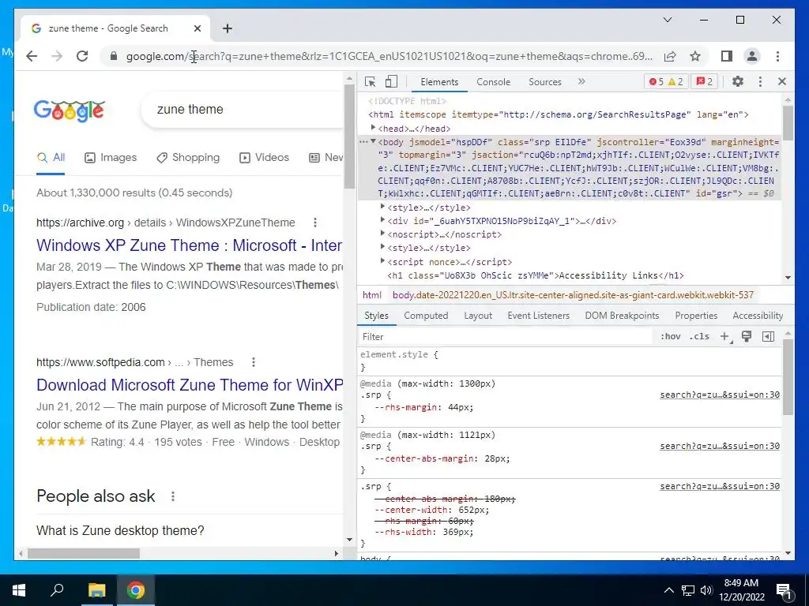
Task: Open softpedia result options menu
Action: click(x=254, y=362)
